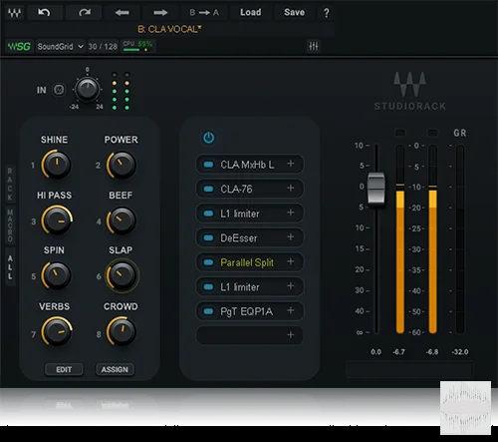Bypass the CLA MxHb L plugin
The image size is (498, 442).
(x=208, y=165)
